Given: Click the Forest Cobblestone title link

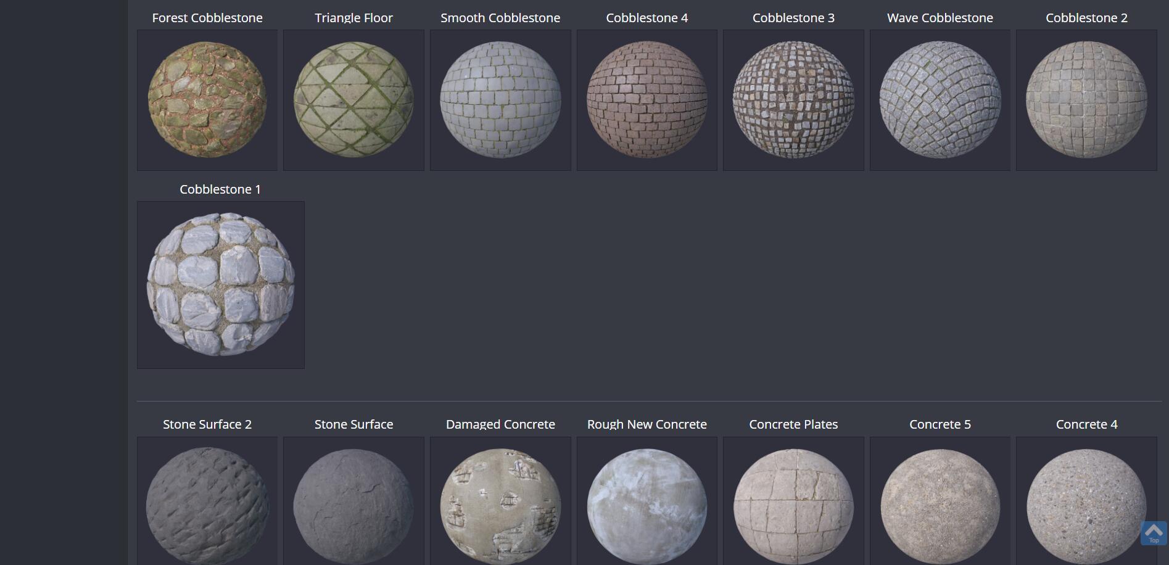Looking at the screenshot, I should click(x=207, y=17).
